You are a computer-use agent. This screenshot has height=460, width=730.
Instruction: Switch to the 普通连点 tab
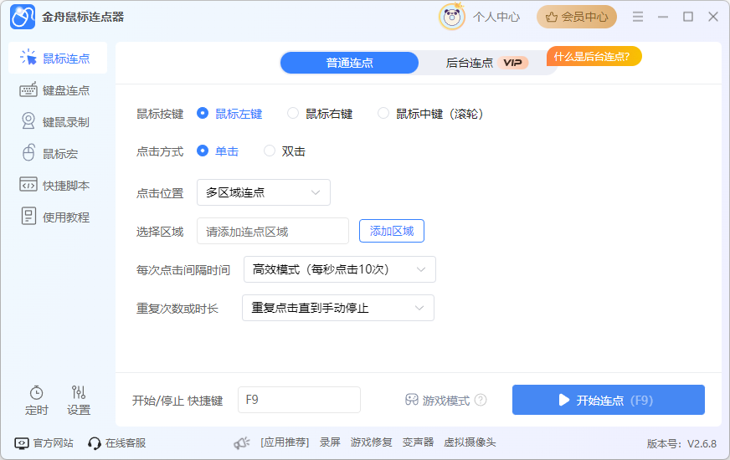coord(349,63)
